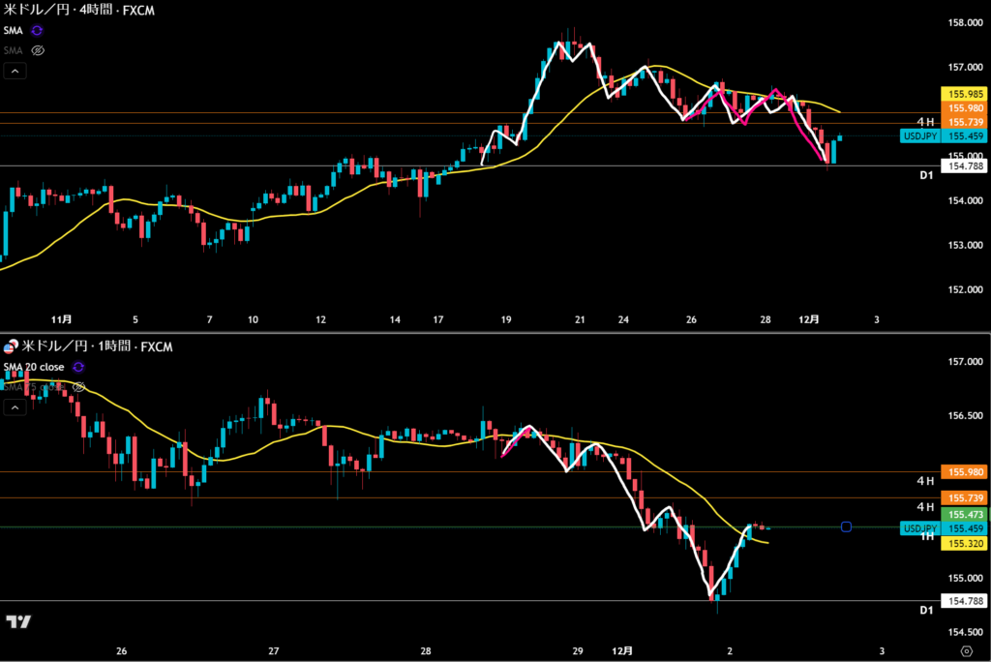991x662 pixels.
Task: Select the SMA 20 close indicator label
Action: pos(34,367)
